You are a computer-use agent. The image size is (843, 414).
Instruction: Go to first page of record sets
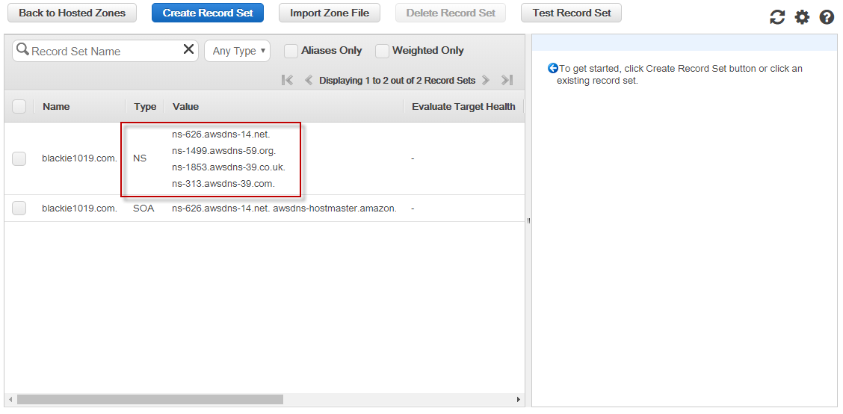coord(287,80)
